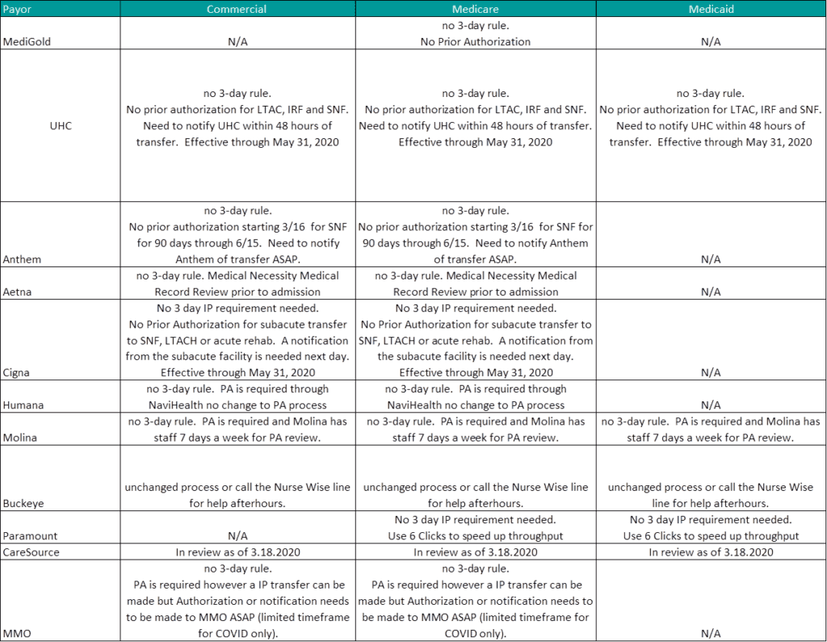
Task: Click the N/A cell for Paramount Commercial
Action: (x=237, y=535)
